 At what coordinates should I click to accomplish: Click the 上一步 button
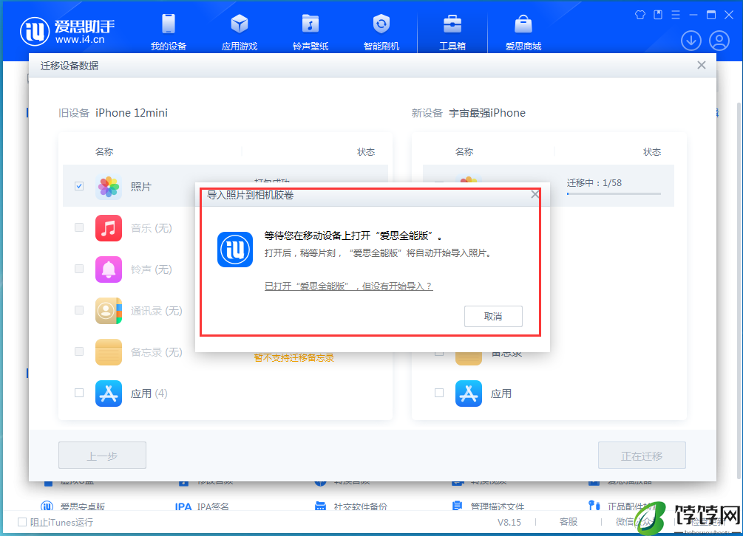[x=102, y=456]
